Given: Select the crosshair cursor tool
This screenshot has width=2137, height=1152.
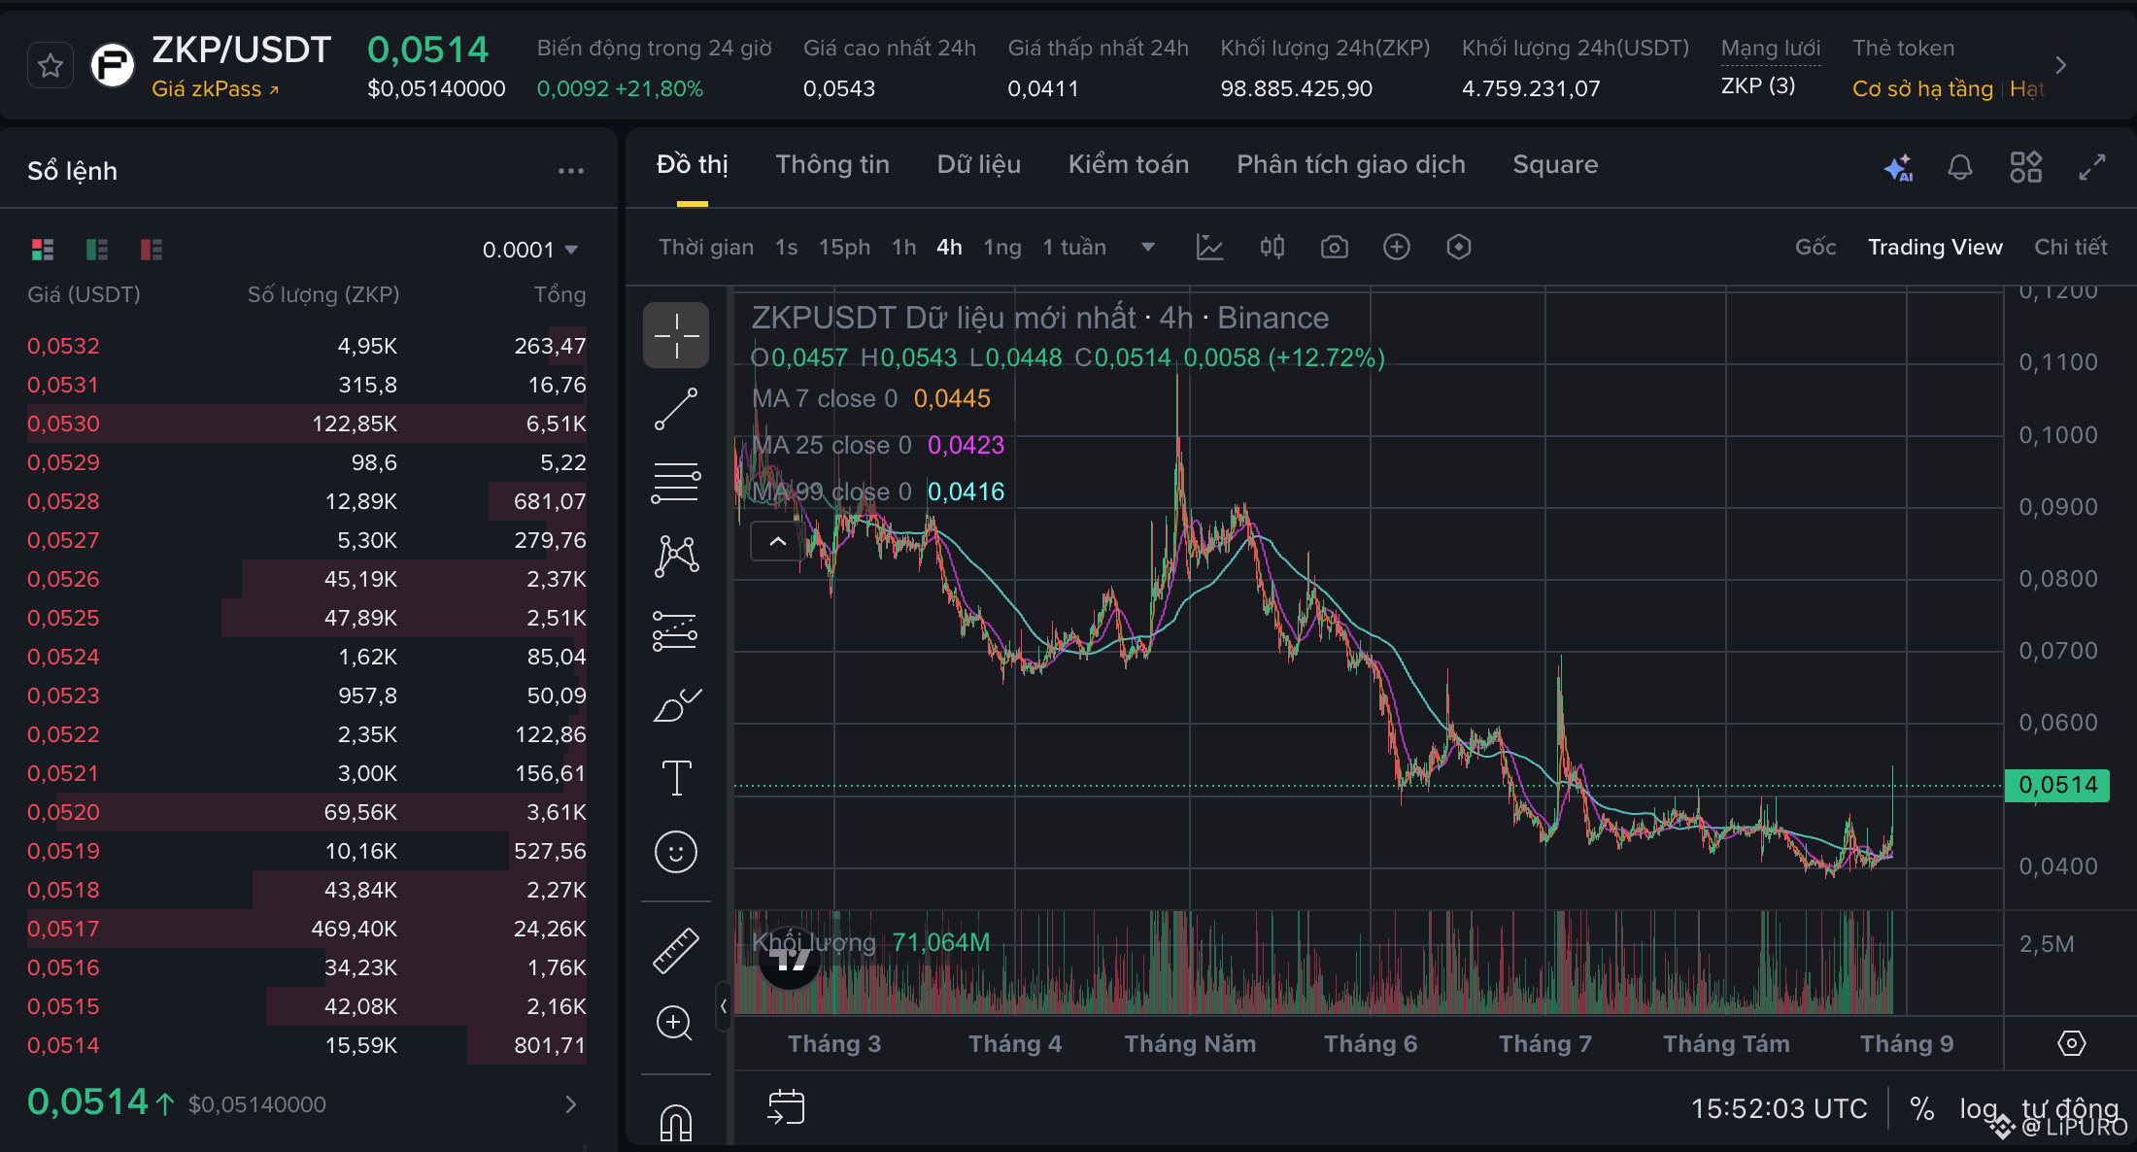Looking at the screenshot, I should 676,335.
